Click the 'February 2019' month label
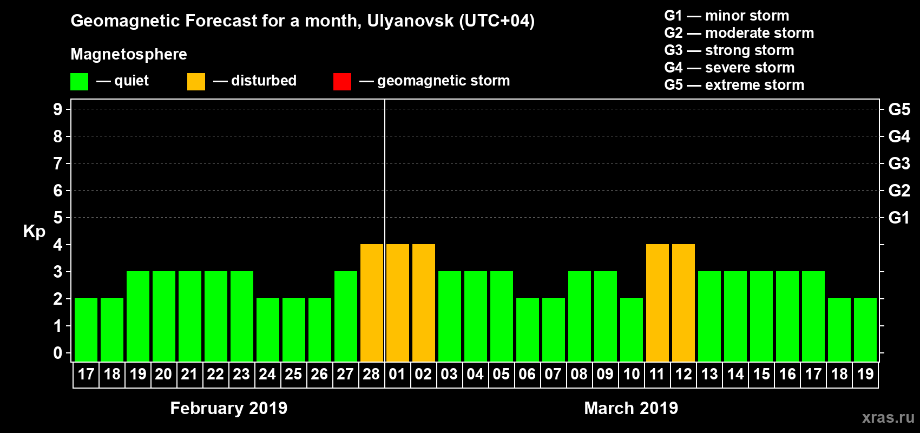 229,408
